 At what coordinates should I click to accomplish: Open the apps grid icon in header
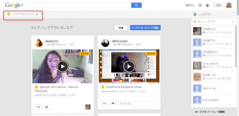coord(200,5)
